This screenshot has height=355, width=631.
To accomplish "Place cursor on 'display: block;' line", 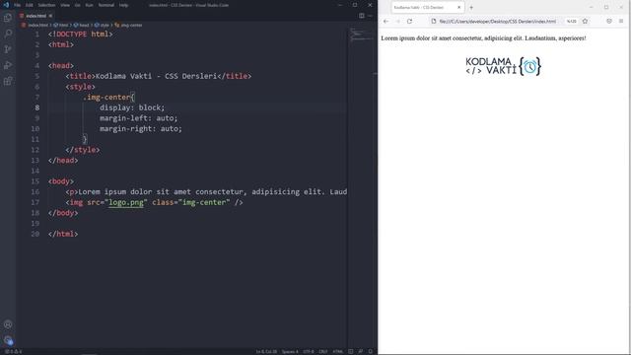I will pyautogui.click(x=132, y=107).
